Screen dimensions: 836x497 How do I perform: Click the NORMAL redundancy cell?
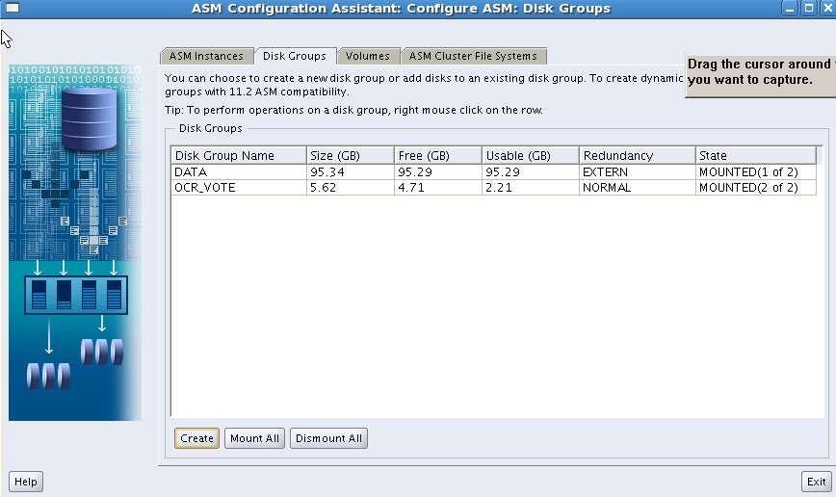coord(638,187)
